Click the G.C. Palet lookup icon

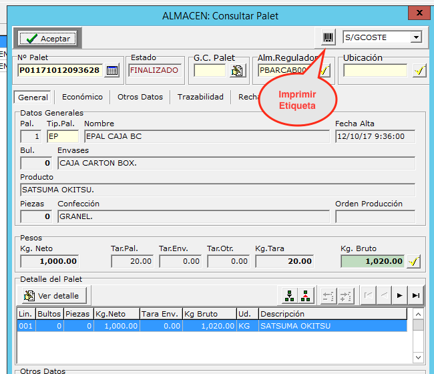pyautogui.click(x=237, y=70)
